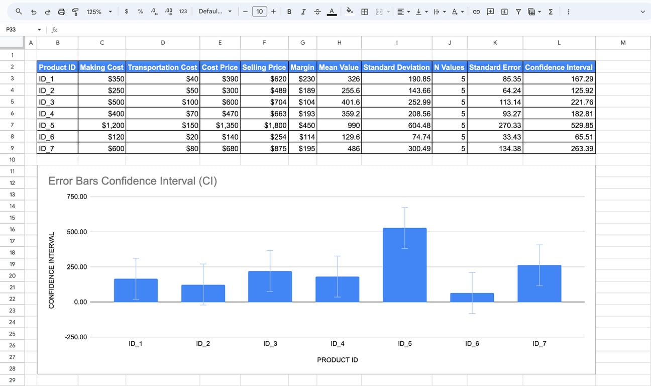This screenshot has height=386, width=651.
Task: Click the insert chart icon
Action: (504, 12)
